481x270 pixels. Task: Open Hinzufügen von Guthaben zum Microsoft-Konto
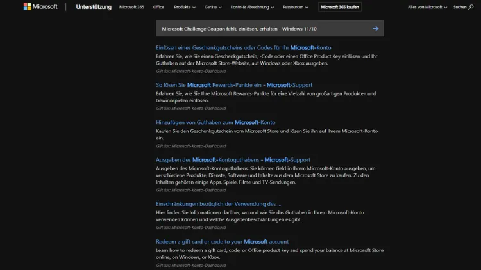click(215, 122)
